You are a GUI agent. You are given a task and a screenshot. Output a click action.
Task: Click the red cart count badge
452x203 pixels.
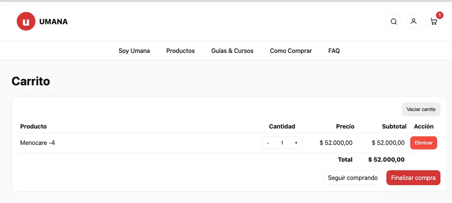pyautogui.click(x=440, y=15)
